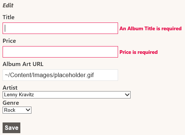Open the Genre dropdown showing Rock
This screenshot has height=135, width=185.
pos(17,110)
